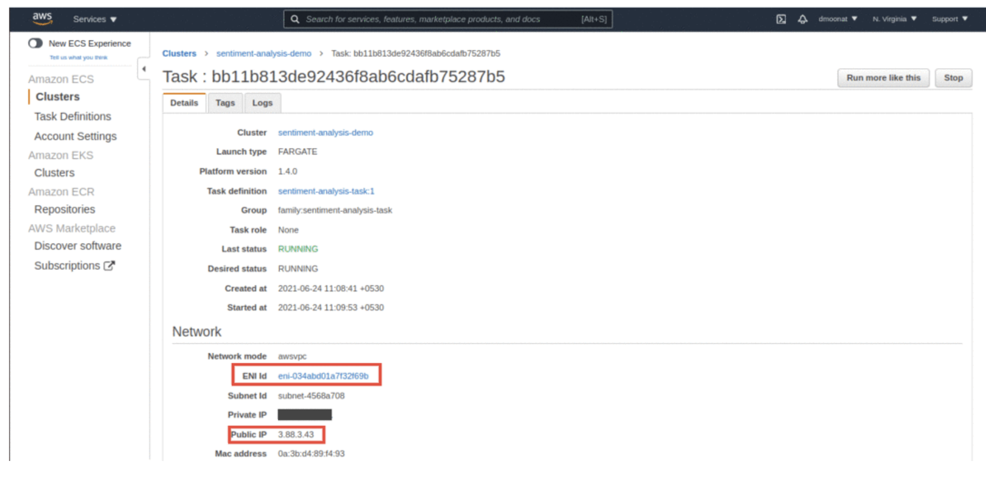Stop the running task

click(x=953, y=78)
